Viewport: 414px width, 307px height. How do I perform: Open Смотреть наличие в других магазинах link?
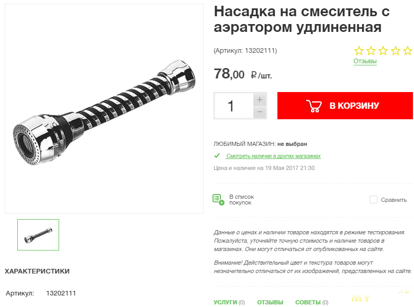273,156
